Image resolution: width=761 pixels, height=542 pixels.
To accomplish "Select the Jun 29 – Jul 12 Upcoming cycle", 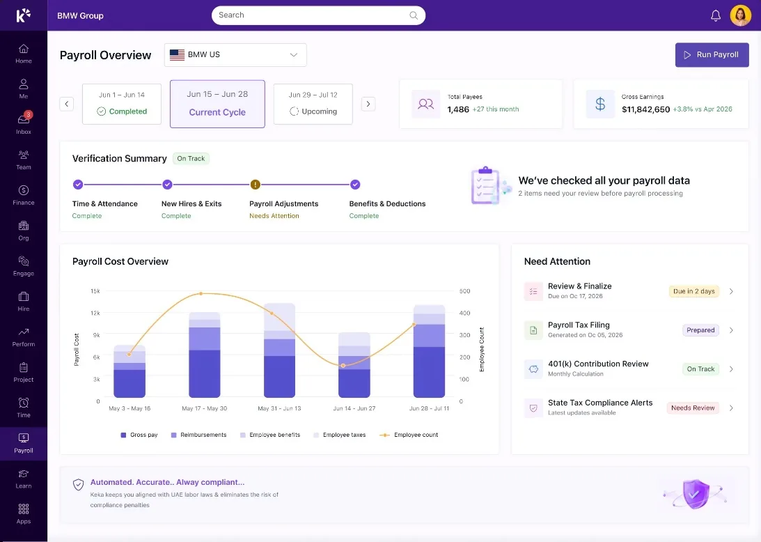I will 313,104.
